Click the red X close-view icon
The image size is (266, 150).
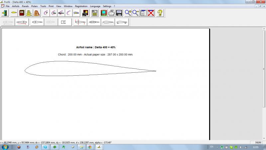tap(151, 13)
